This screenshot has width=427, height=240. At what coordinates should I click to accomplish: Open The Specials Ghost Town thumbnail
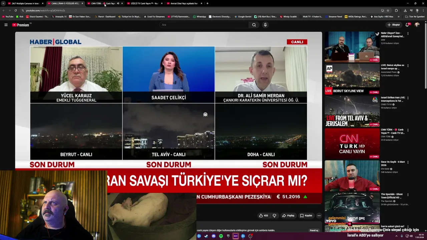(352, 208)
